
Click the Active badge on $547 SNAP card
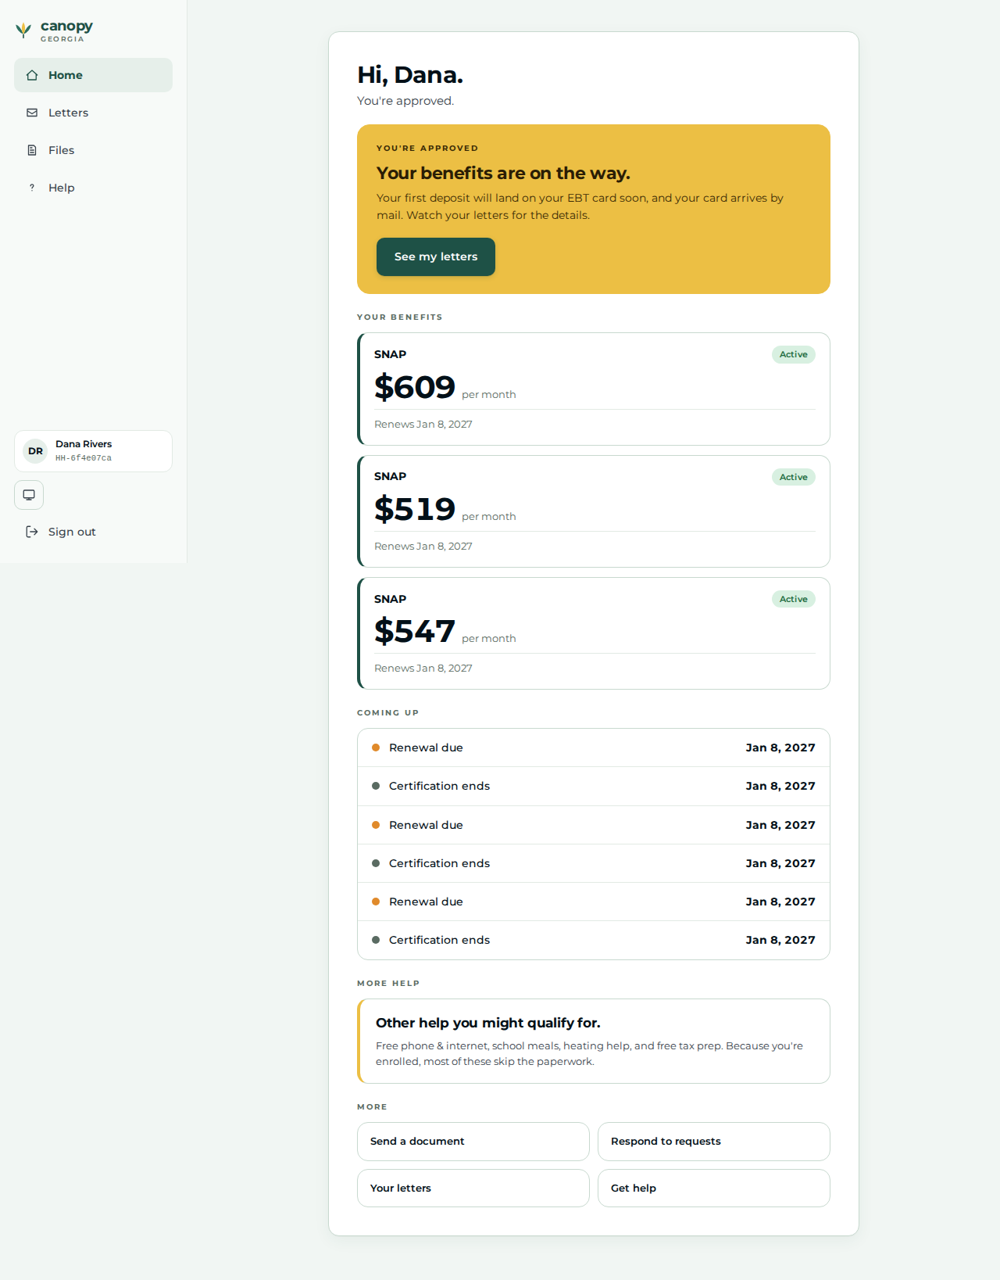[794, 599]
